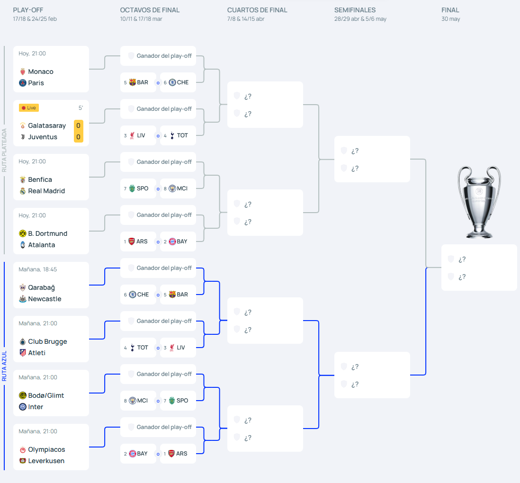Click the Live indicator on the Galatasaray match
Screen dimensions: 520x483
pos(28,107)
